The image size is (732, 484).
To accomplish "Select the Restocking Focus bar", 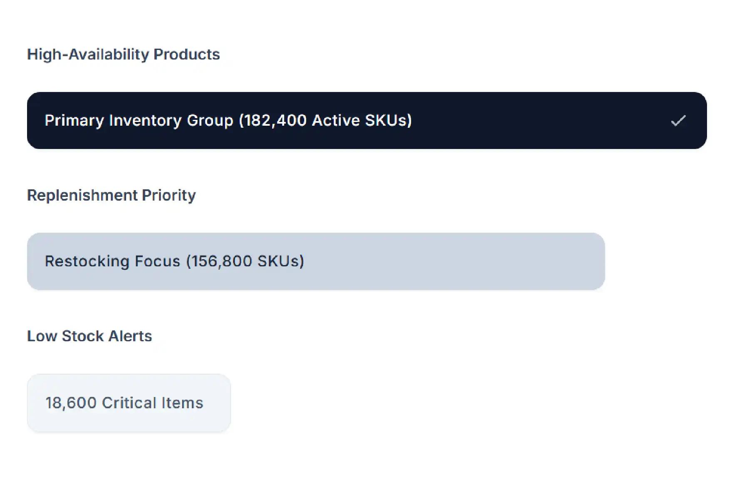I will pyautogui.click(x=316, y=261).
